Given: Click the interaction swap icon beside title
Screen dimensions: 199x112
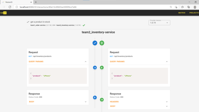Looking at the screenshot, I should pyautogui.click(x=28, y=22).
